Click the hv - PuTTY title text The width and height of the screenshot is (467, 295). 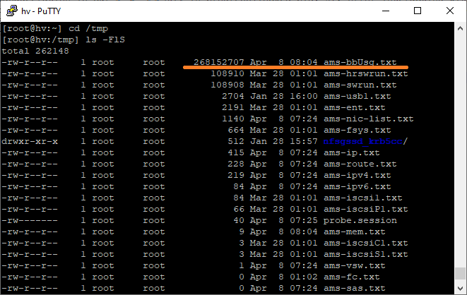pos(41,11)
